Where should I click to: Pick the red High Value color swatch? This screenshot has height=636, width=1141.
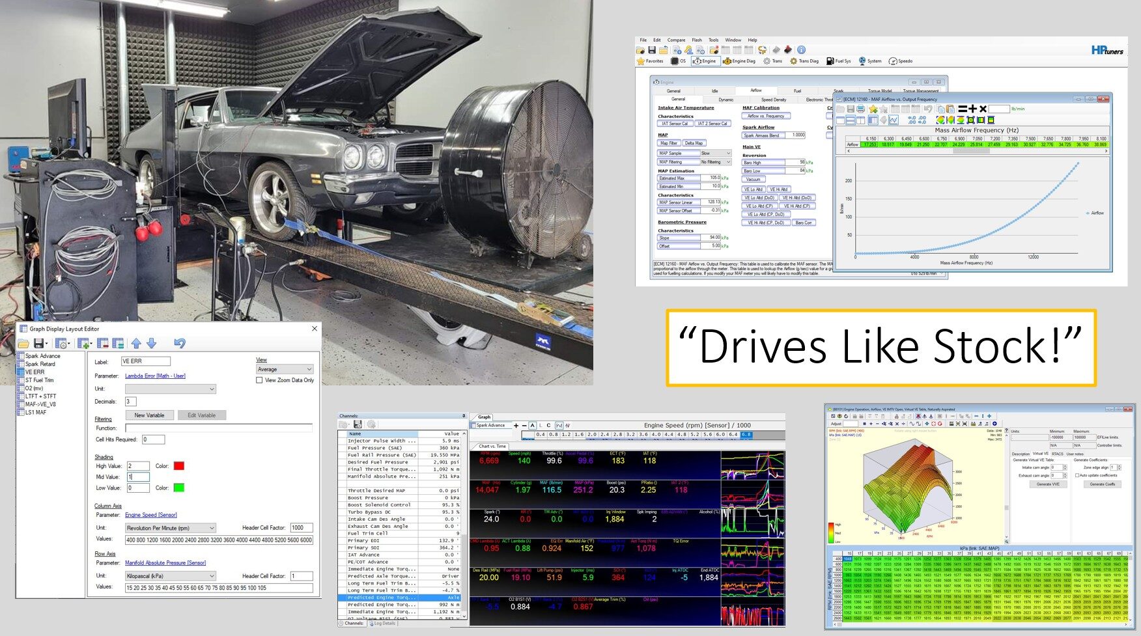[x=179, y=466]
